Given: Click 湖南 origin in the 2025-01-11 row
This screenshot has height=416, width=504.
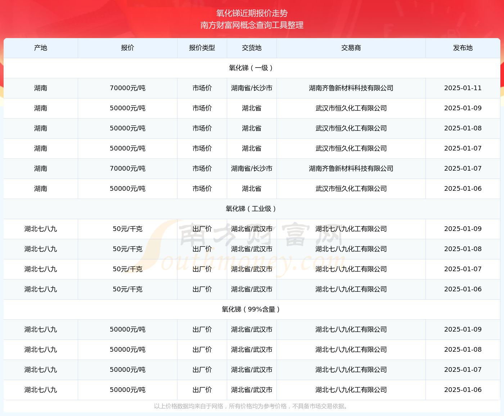Looking at the screenshot, I should (x=41, y=88).
